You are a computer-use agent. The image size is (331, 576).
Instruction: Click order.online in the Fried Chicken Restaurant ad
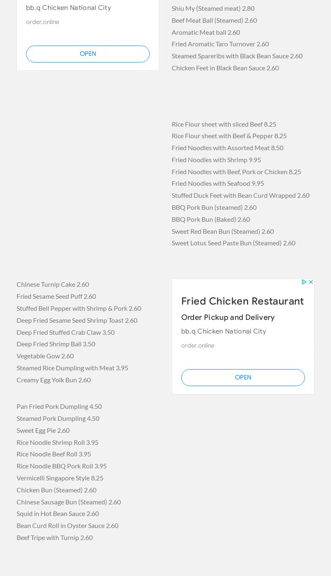click(197, 346)
